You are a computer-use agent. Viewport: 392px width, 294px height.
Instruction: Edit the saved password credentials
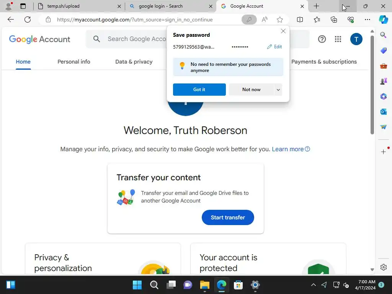[274, 47]
